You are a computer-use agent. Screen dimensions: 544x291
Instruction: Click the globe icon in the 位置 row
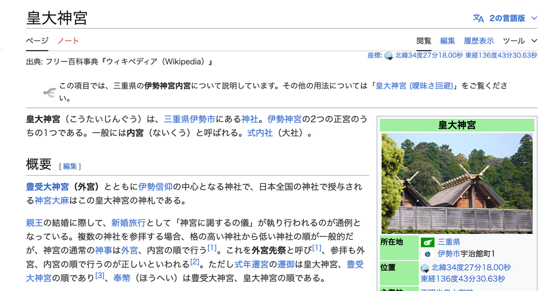425,268
